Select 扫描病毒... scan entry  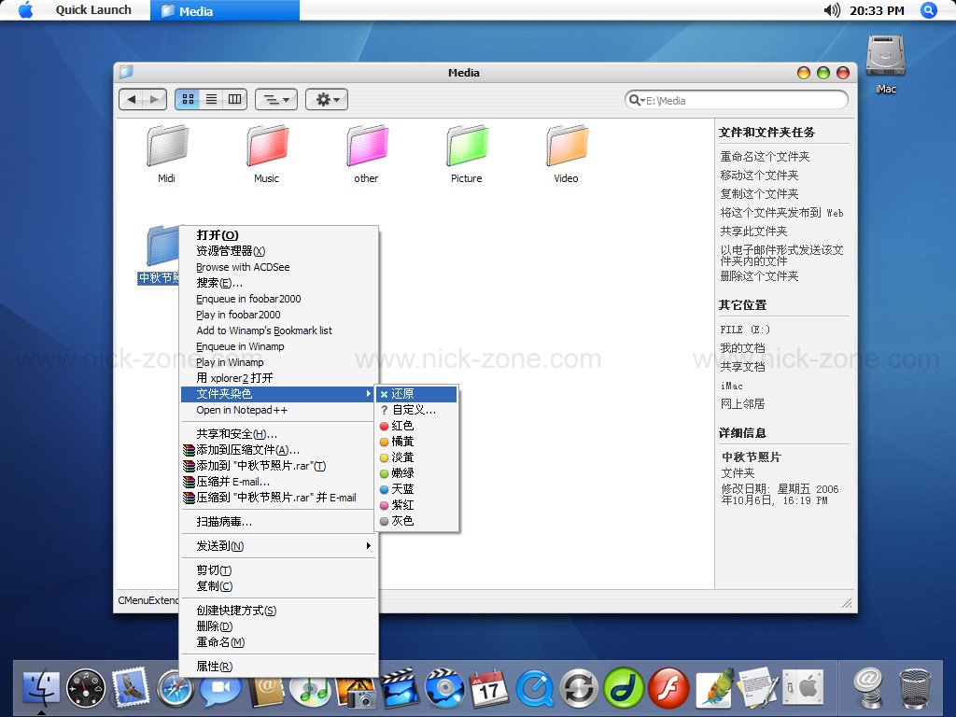(278, 522)
